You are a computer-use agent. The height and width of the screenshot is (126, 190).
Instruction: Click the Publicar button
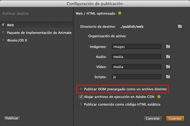(12, 118)
